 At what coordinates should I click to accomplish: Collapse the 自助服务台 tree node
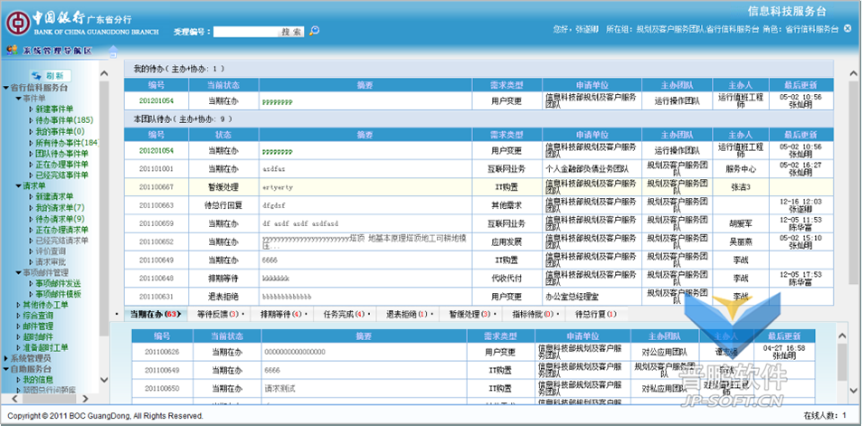tap(5, 369)
